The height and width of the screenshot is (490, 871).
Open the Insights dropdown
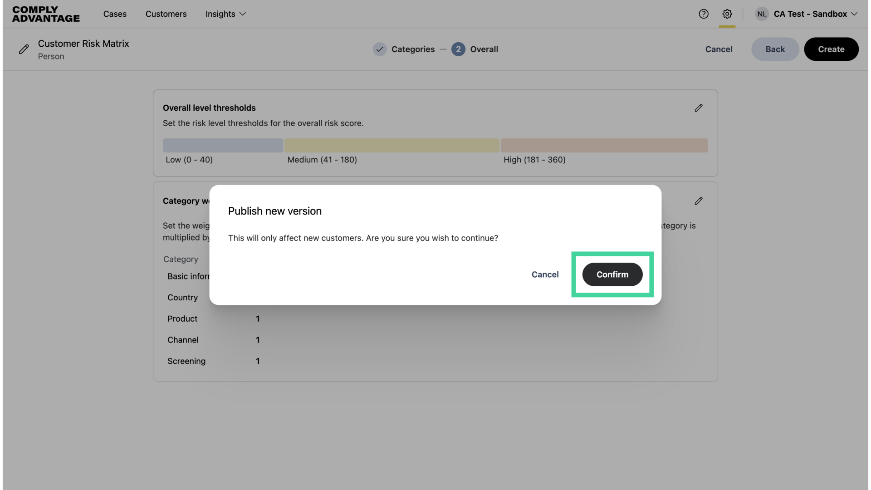click(x=225, y=14)
